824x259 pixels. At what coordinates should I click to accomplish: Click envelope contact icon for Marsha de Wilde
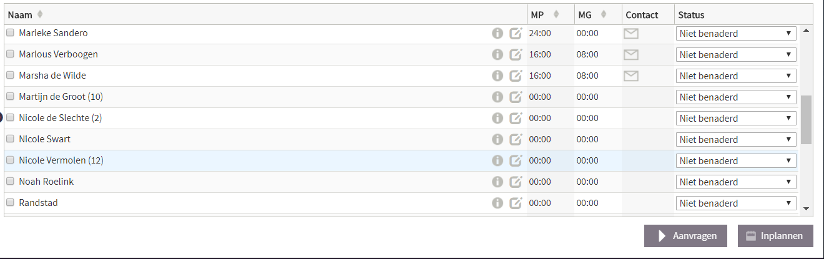click(631, 76)
